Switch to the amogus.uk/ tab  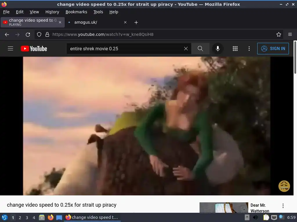pos(97,22)
